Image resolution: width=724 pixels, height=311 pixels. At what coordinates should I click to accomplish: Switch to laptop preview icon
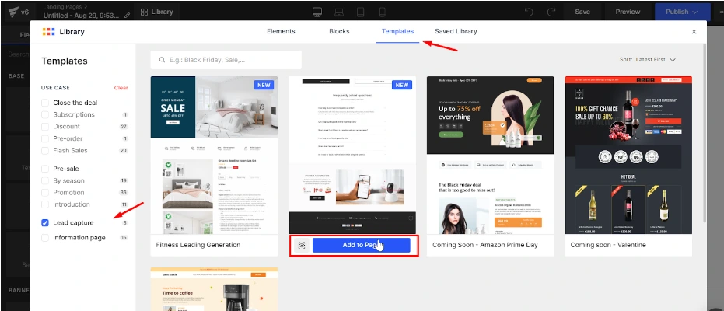[x=338, y=12]
